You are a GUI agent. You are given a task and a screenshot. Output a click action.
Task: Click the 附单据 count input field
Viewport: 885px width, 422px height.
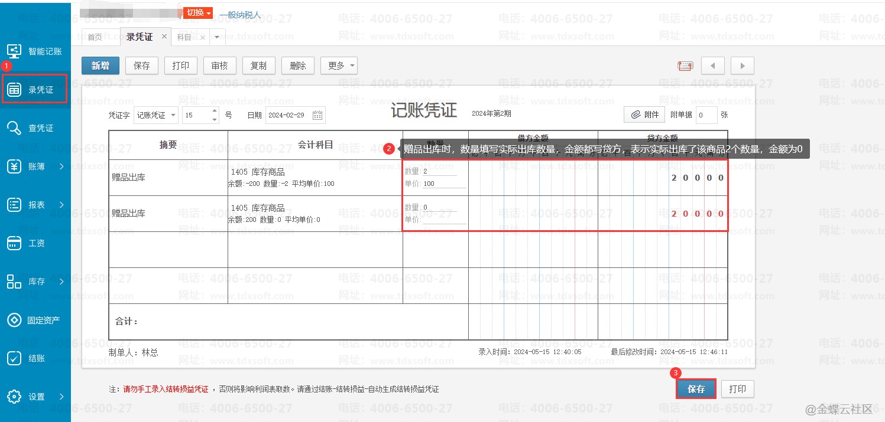706,115
